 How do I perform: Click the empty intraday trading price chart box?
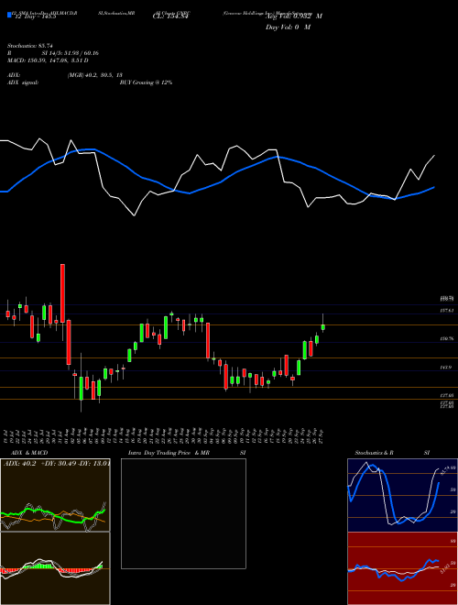coord(183,513)
